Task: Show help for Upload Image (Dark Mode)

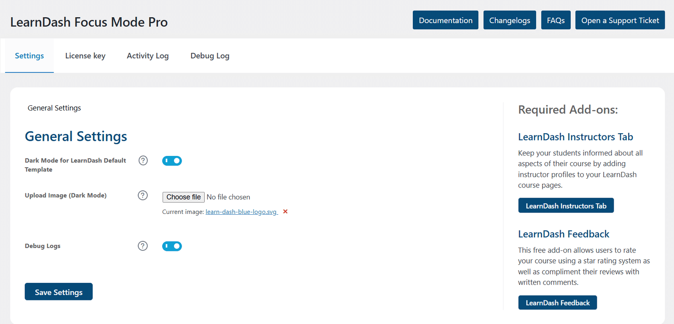Action: click(143, 195)
